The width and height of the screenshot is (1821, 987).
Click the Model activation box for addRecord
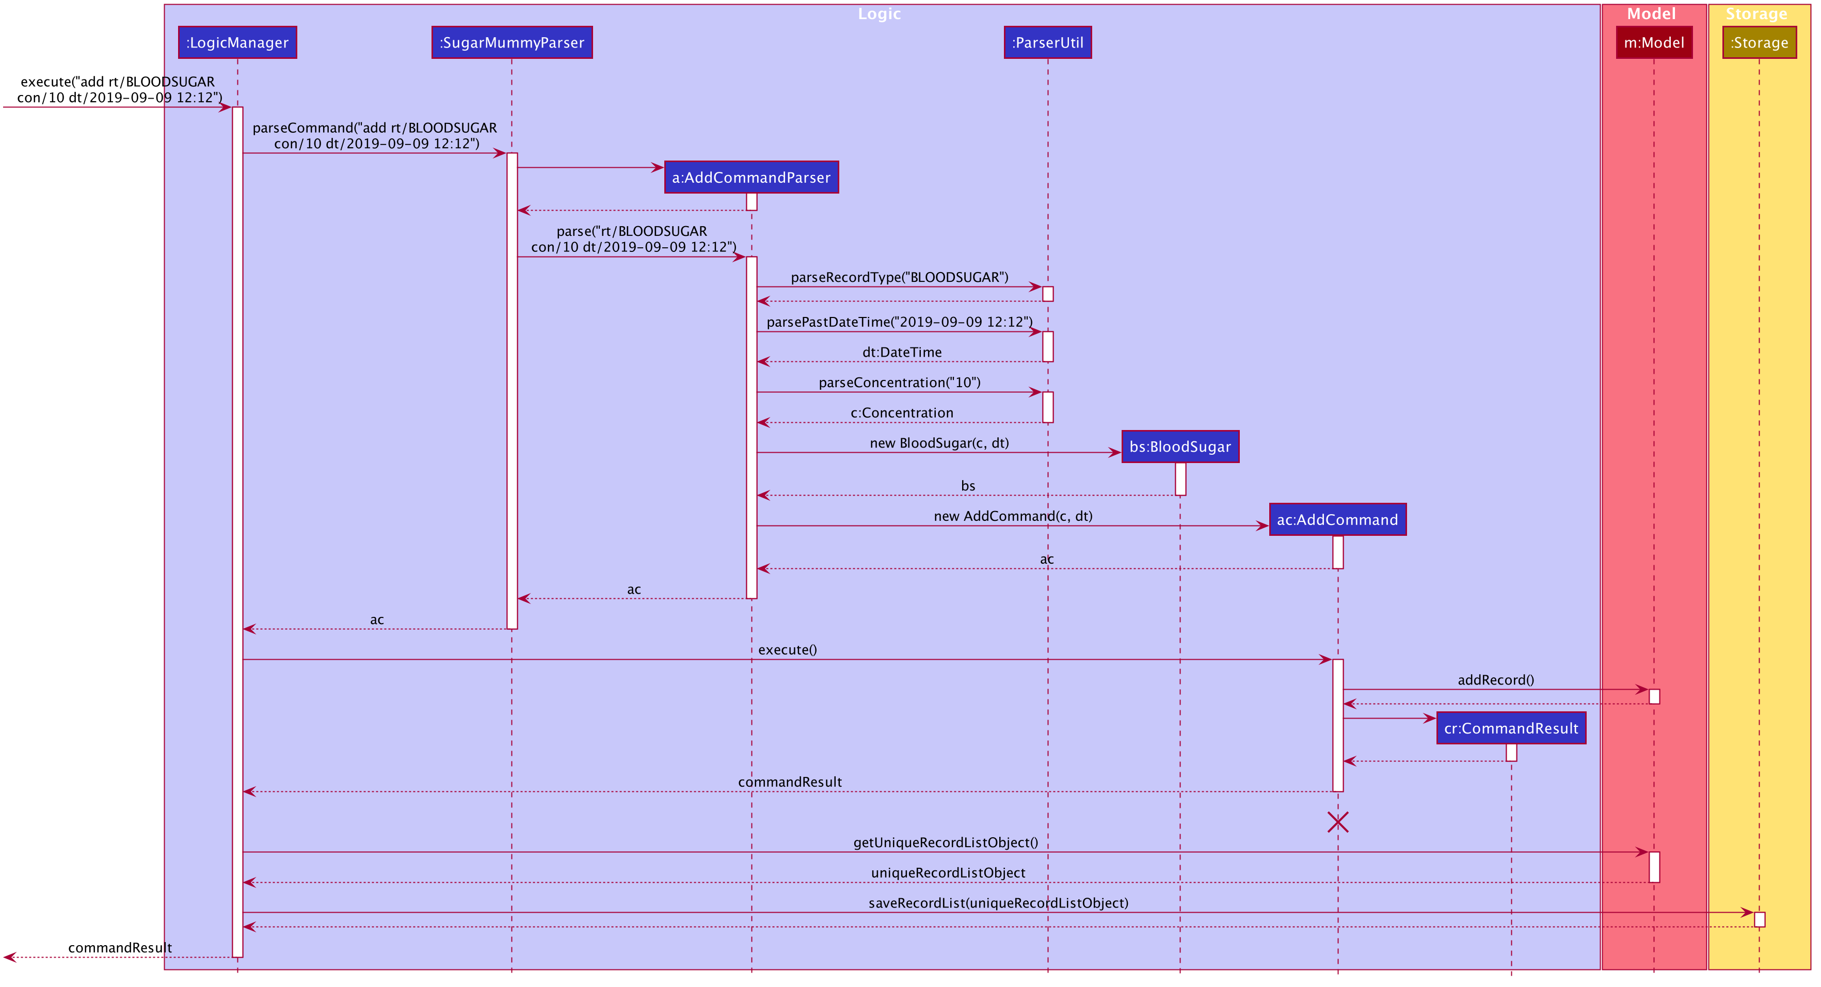(x=1654, y=696)
